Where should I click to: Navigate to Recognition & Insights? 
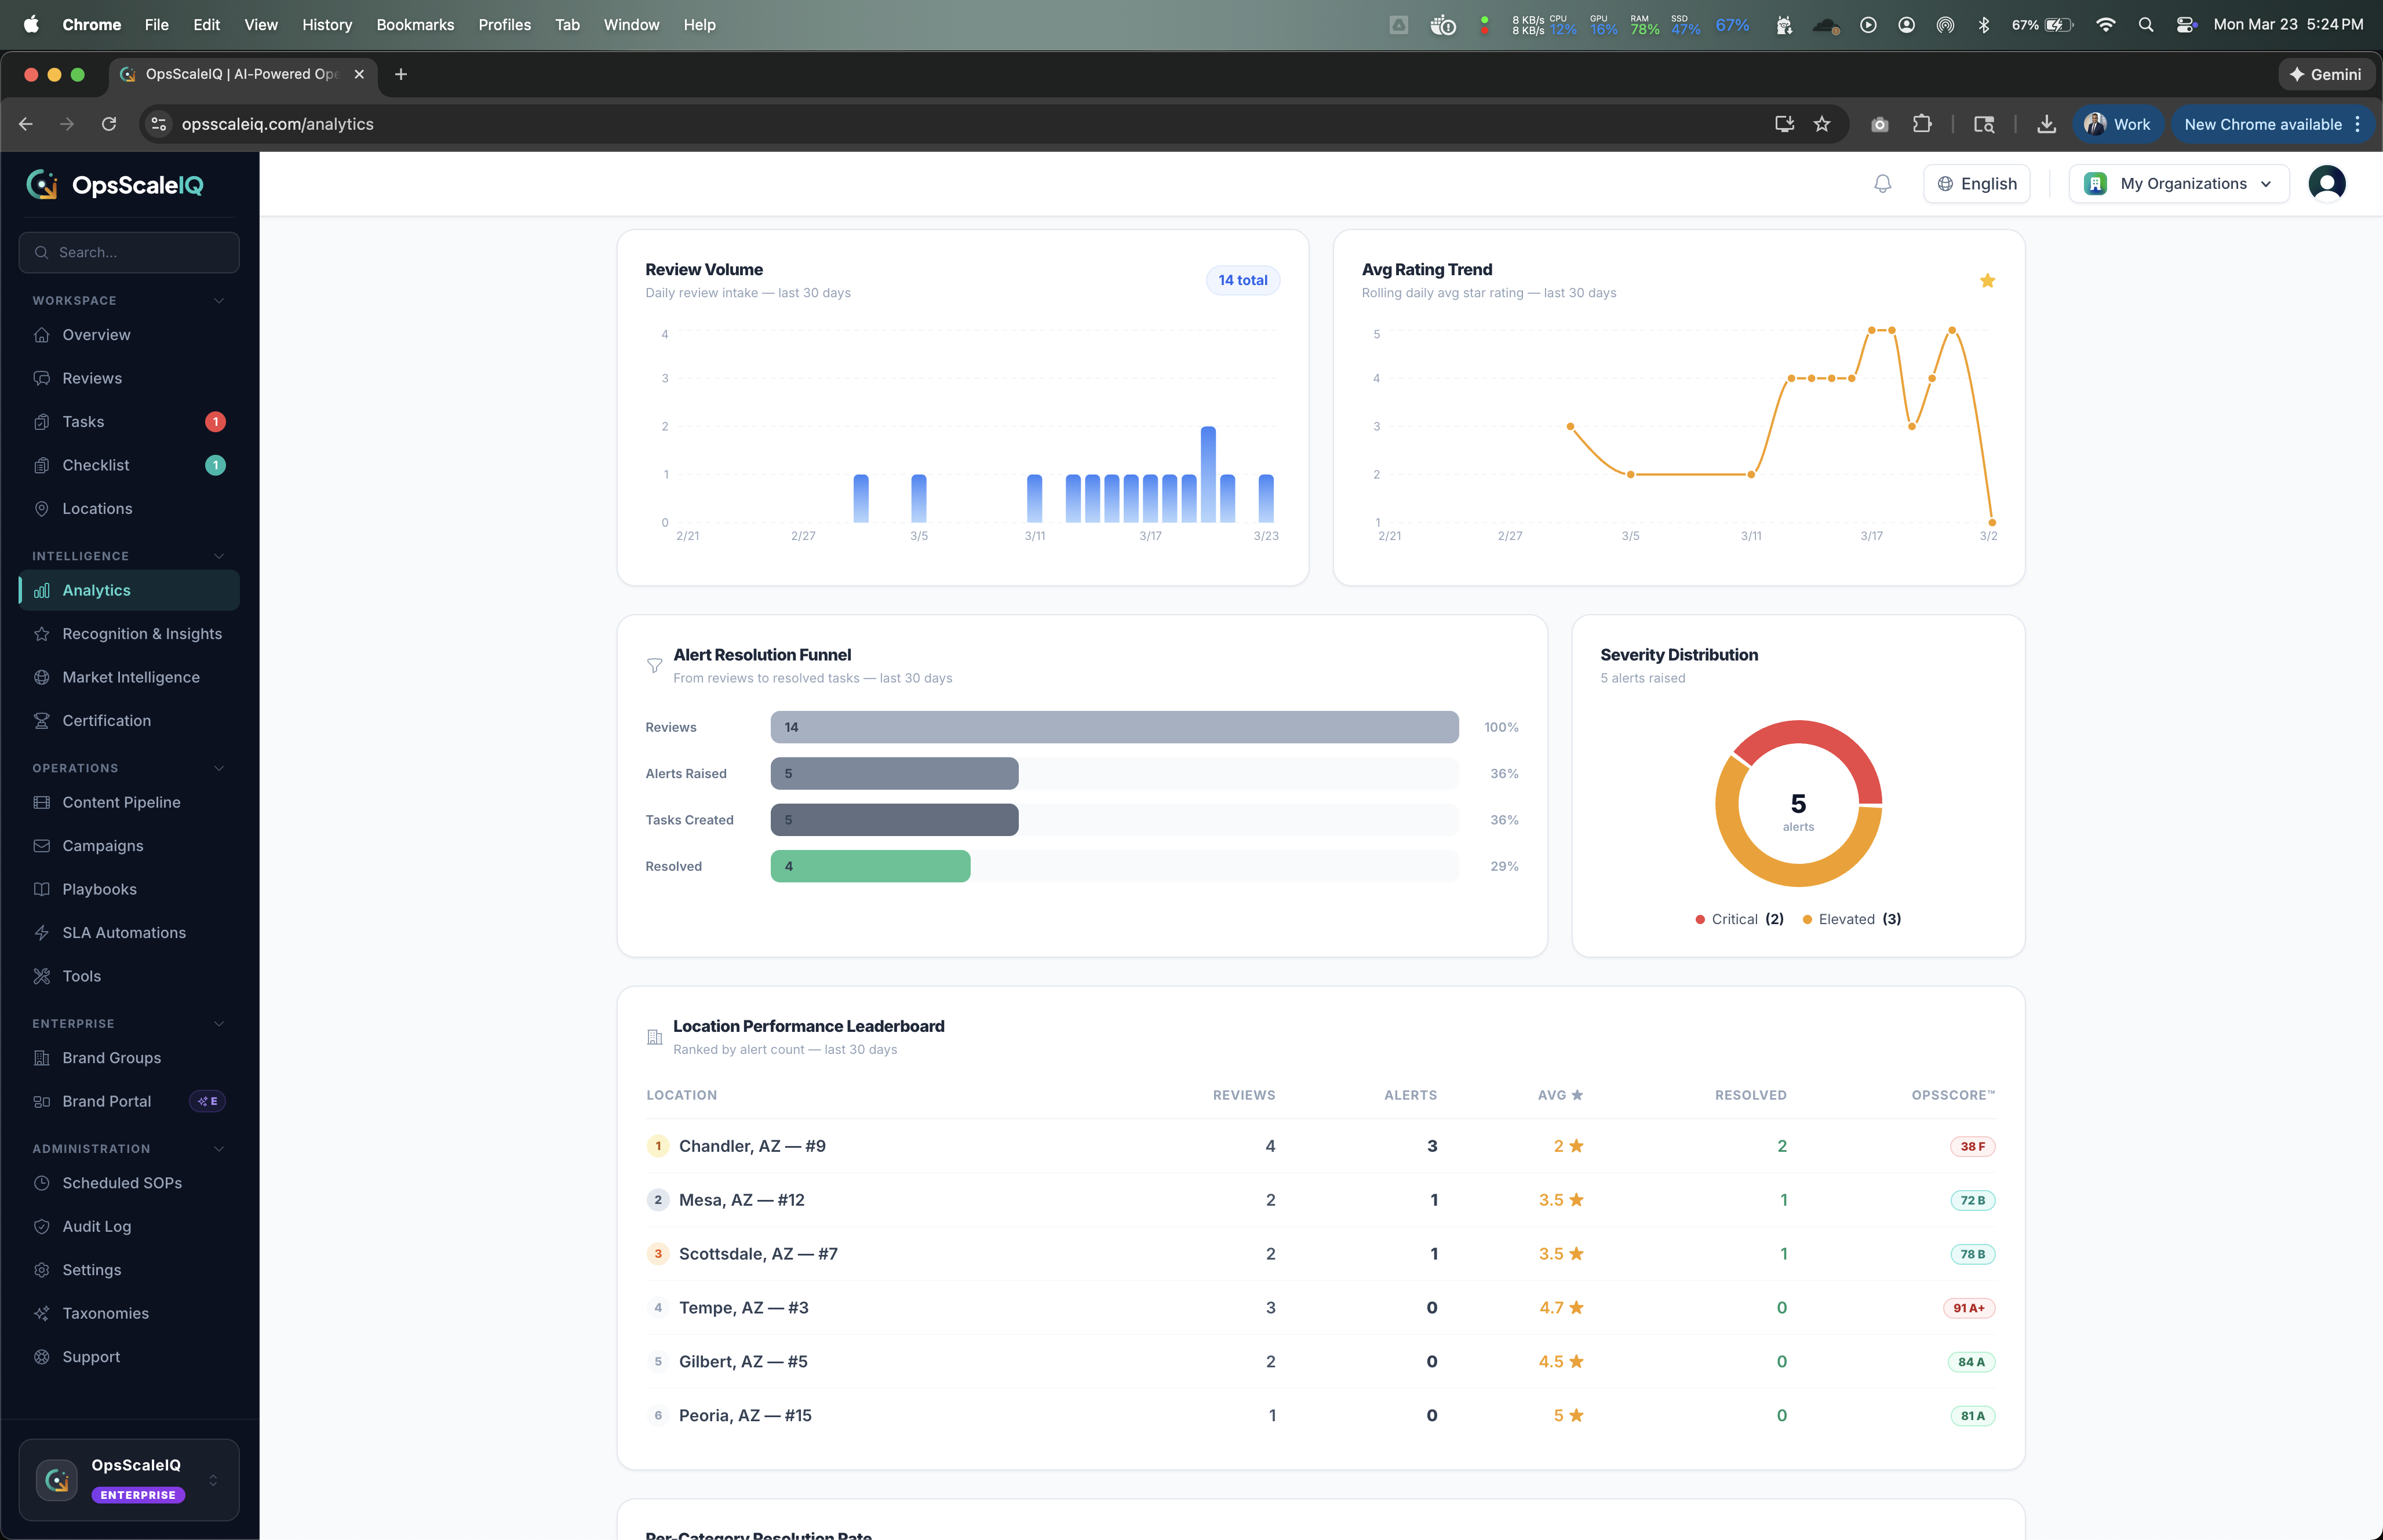(x=142, y=634)
